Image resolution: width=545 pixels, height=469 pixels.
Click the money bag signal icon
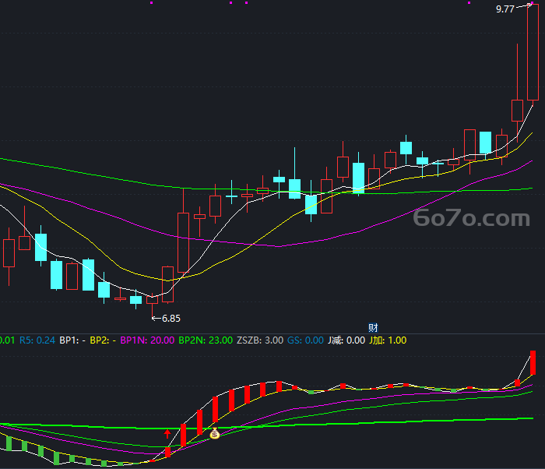point(215,433)
